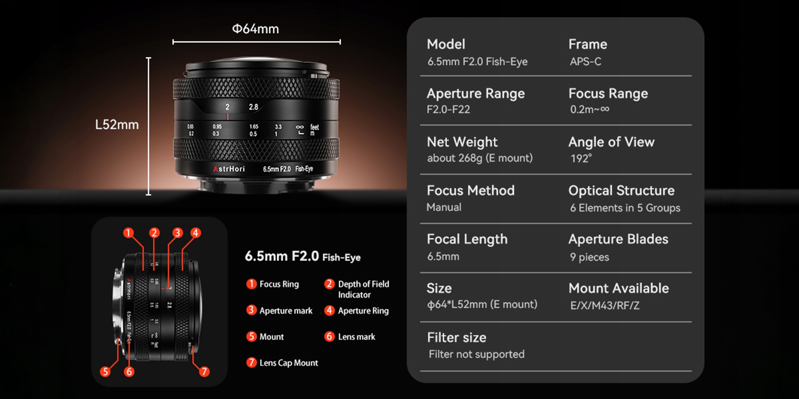Click the Lens Cap Mount legend label
Image resolution: width=799 pixels, height=399 pixels.
289,363
